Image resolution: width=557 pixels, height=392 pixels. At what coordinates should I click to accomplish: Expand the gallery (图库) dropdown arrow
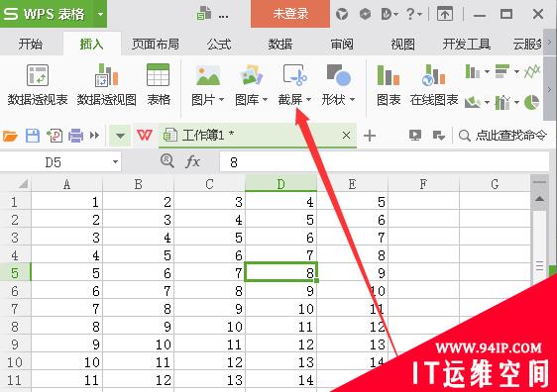point(265,100)
